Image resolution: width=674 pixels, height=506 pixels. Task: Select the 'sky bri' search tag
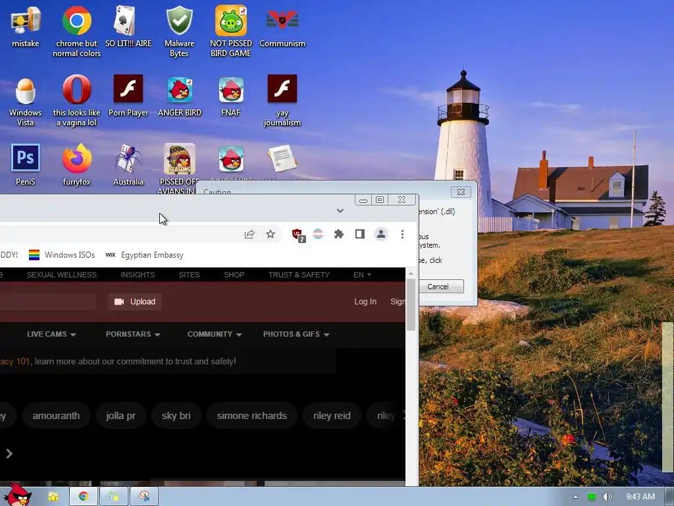coord(176,416)
